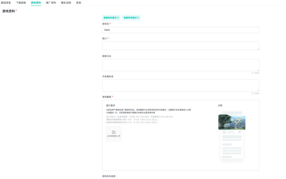Switch to the 其他 tab

[79, 3]
